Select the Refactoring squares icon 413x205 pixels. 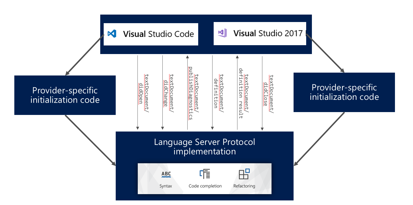244,174
